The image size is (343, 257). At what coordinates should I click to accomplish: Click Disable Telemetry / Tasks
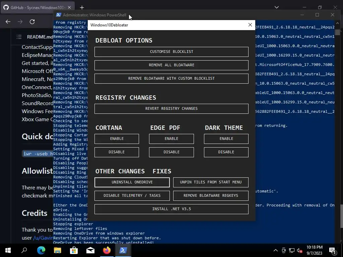(x=132, y=195)
